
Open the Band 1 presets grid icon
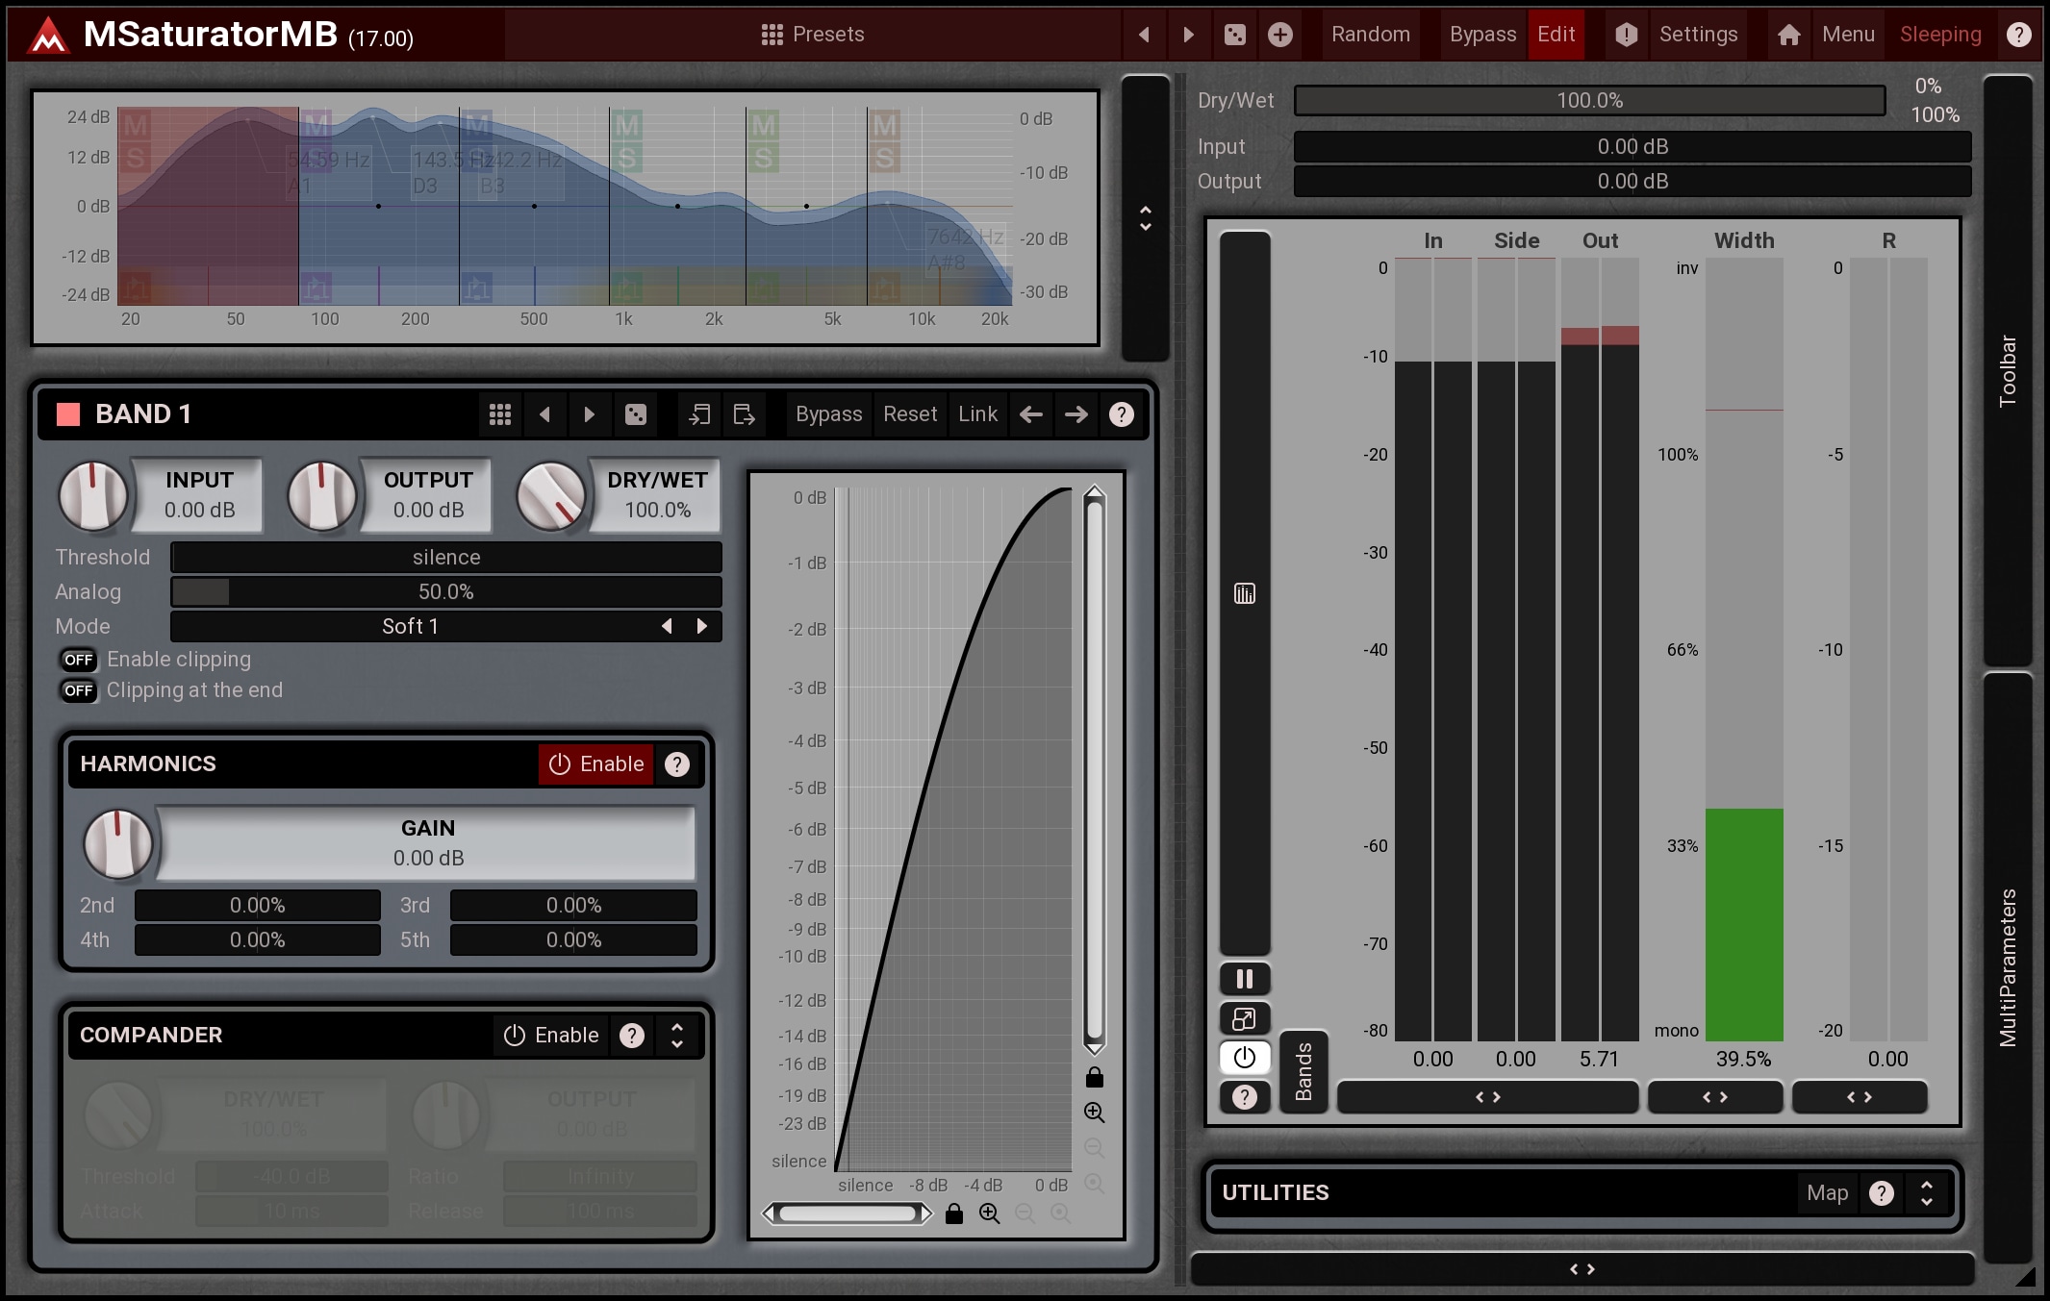point(499,414)
